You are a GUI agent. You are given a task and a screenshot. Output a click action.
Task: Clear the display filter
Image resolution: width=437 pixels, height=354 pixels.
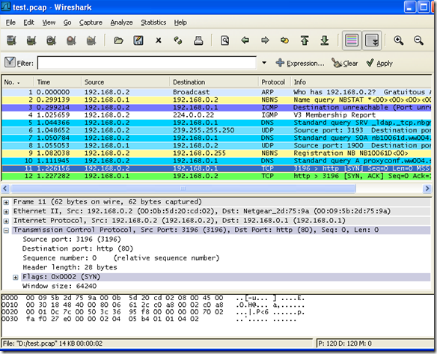click(x=344, y=64)
